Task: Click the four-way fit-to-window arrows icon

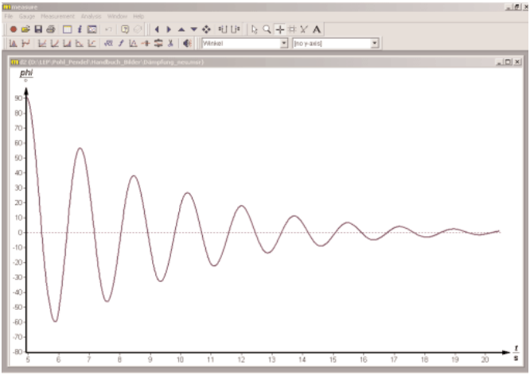Action: tap(206, 29)
